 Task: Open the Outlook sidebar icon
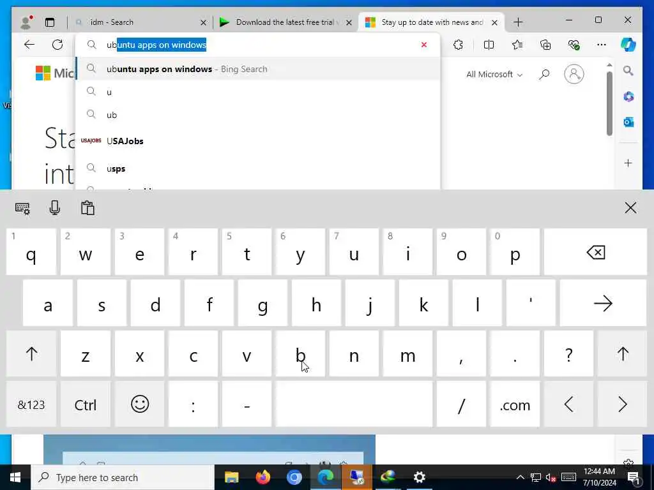coord(628,122)
